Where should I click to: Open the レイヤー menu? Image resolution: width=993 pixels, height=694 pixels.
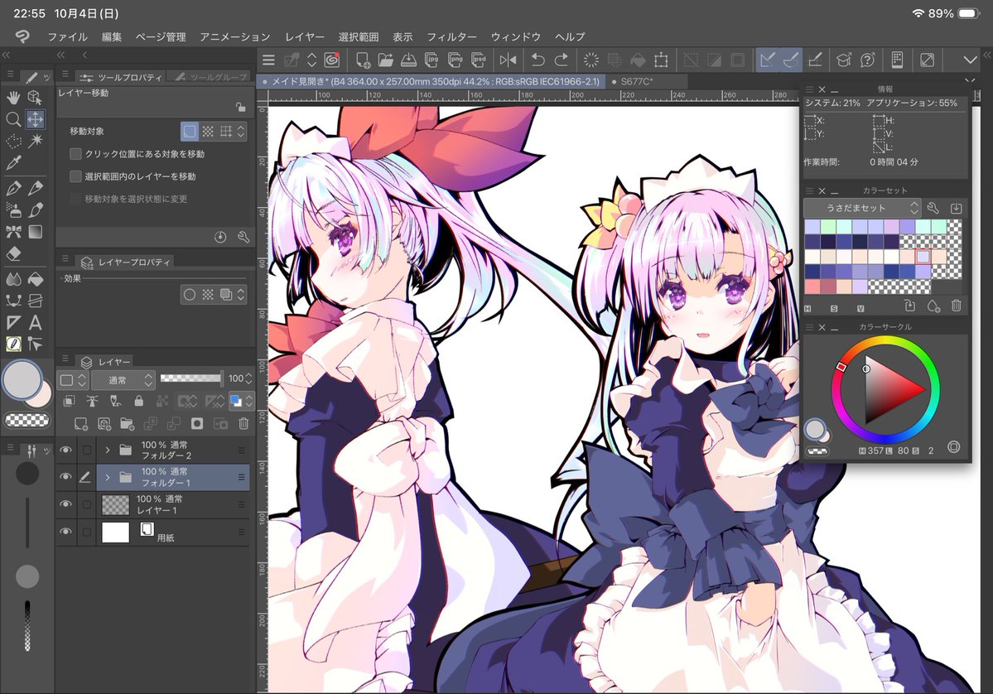[305, 36]
